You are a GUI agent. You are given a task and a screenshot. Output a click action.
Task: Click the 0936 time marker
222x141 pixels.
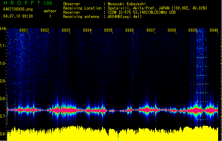click(130, 30)
